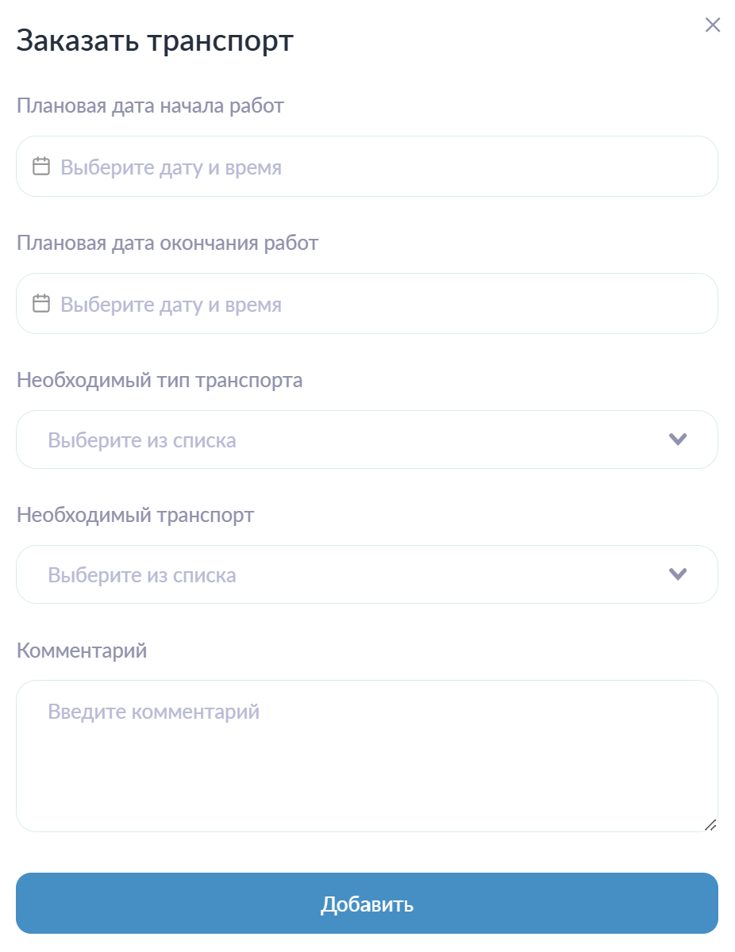The width and height of the screenshot is (735, 952).
Task: Click the Необходимый транспорт label
Action: coord(135,515)
